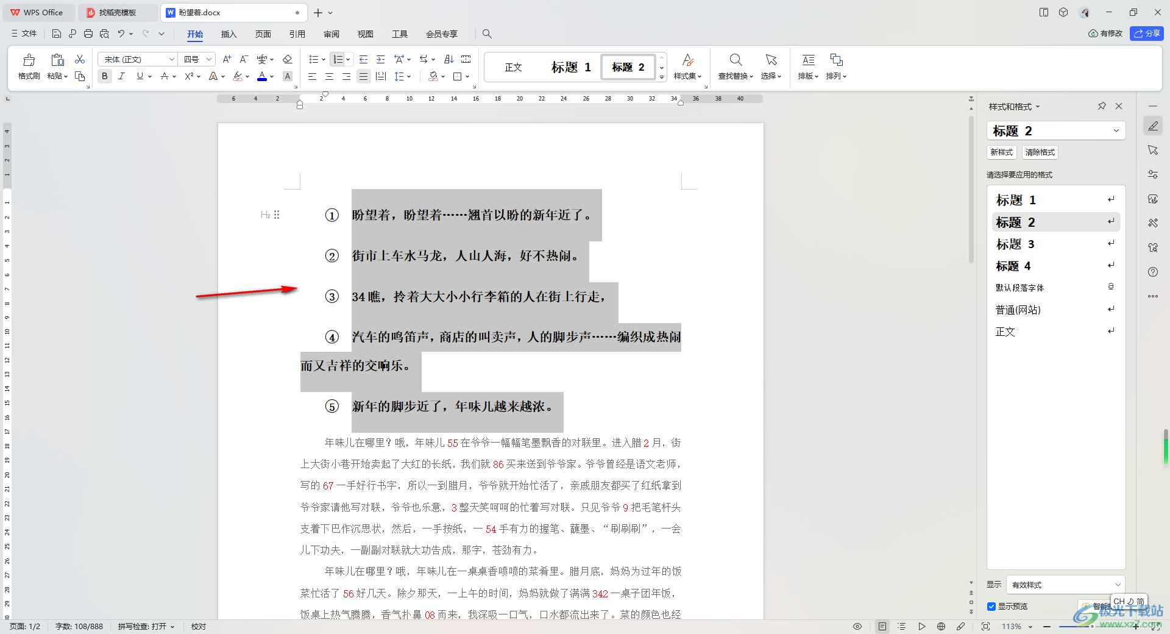The height and width of the screenshot is (634, 1170).
Task: Switch to web layout globe icon
Action: (941, 626)
